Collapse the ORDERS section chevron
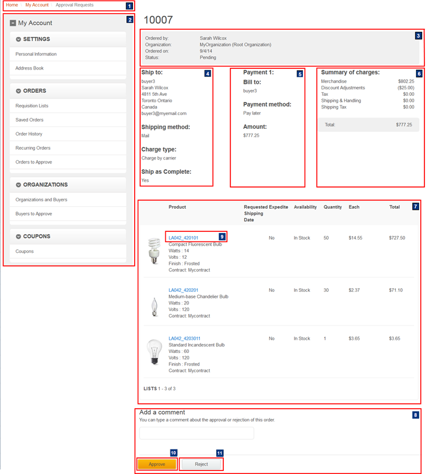The width and height of the screenshot is (431, 474). (19, 91)
